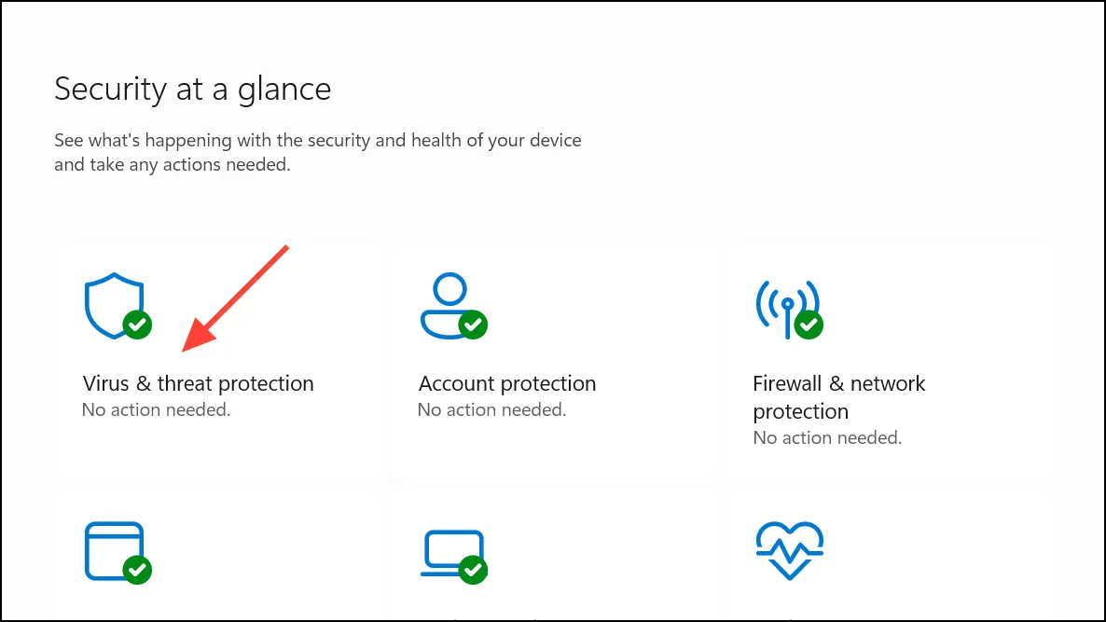Open the Device security laptop icon
1106x622 pixels.
(x=452, y=553)
